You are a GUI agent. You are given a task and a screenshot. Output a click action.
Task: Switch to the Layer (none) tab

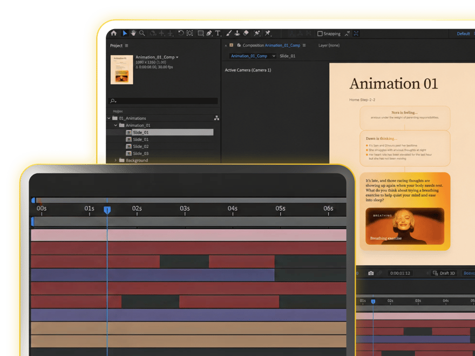(x=329, y=45)
